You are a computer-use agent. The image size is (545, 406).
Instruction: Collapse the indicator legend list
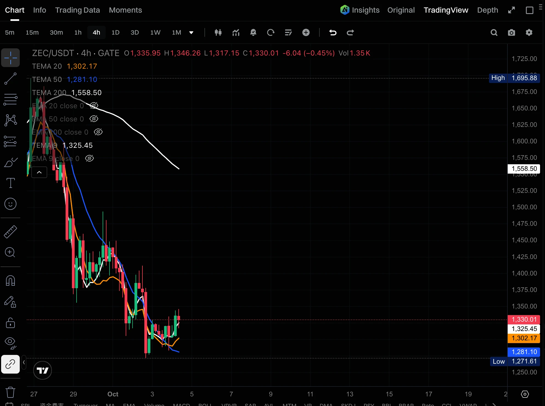click(39, 172)
